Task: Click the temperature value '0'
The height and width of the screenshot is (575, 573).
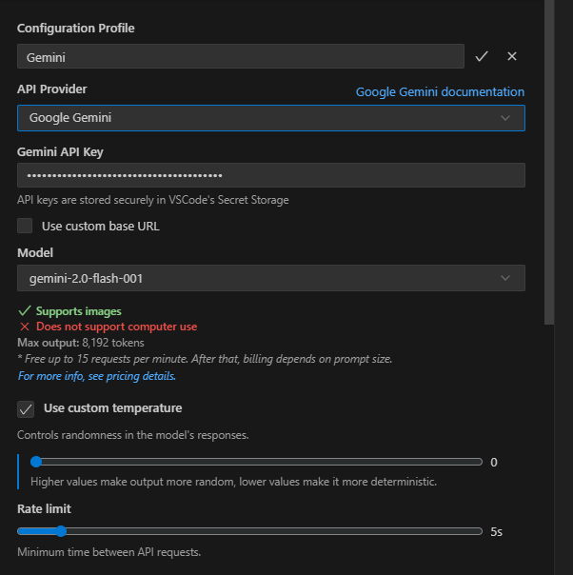Action: tap(494, 463)
